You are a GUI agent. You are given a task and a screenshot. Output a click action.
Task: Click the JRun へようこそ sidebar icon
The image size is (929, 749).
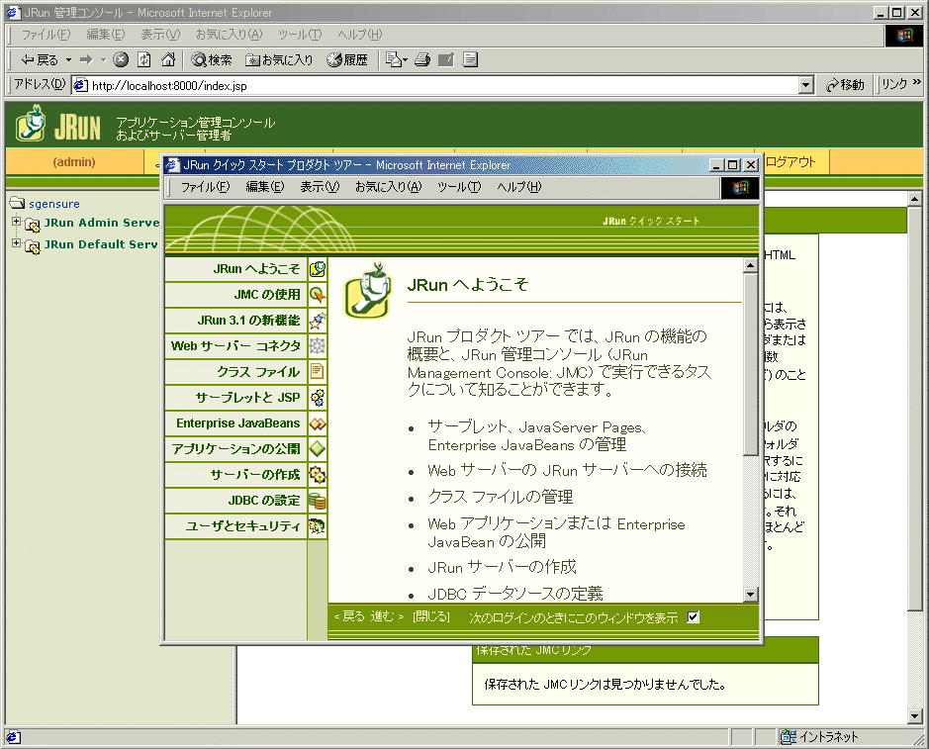[x=317, y=268]
